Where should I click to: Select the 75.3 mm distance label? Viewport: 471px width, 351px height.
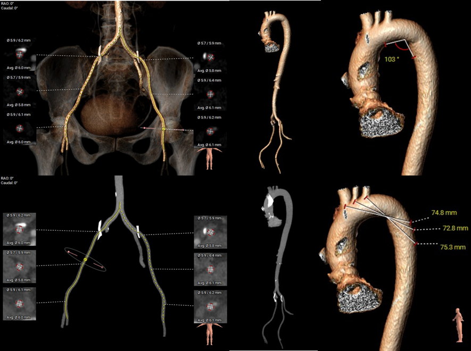[444, 247]
